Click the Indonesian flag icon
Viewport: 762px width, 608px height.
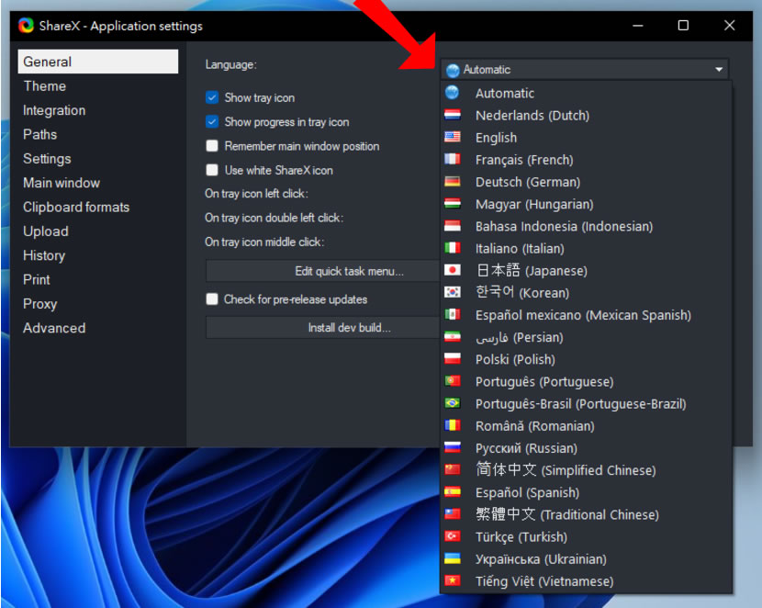click(452, 226)
